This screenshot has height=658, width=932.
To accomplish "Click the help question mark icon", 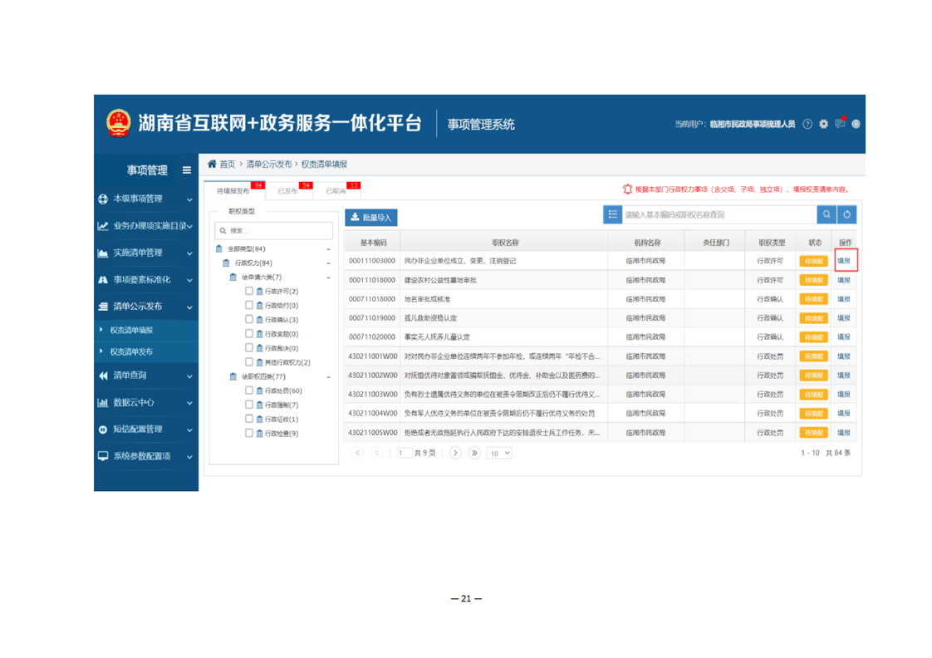I will pyautogui.click(x=807, y=124).
